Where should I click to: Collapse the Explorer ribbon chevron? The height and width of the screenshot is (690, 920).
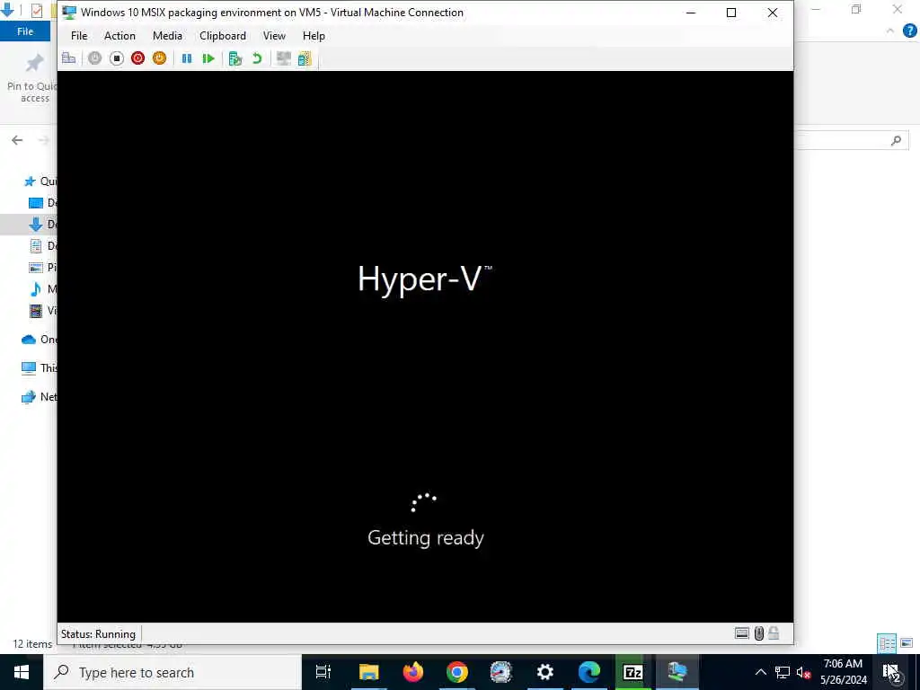(x=890, y=31)
